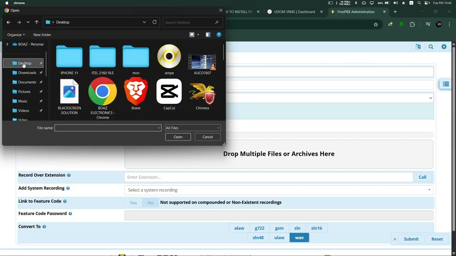This screenshot has width=456, height=256.
Task: Click the Reset button
Action: pyautogui.click(x=437, y=239)
